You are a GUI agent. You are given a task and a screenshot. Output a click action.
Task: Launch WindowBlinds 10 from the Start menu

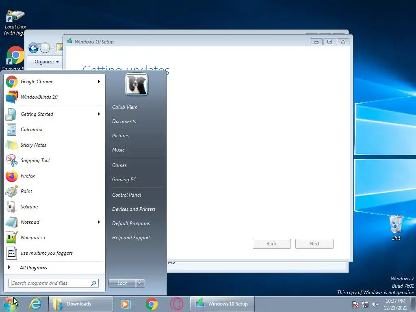point(53,97)
